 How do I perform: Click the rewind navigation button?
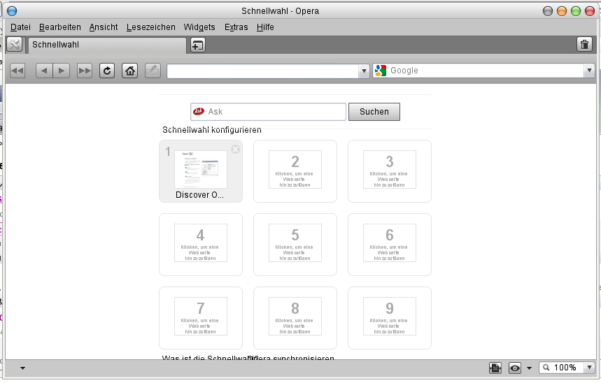[17, 71]
